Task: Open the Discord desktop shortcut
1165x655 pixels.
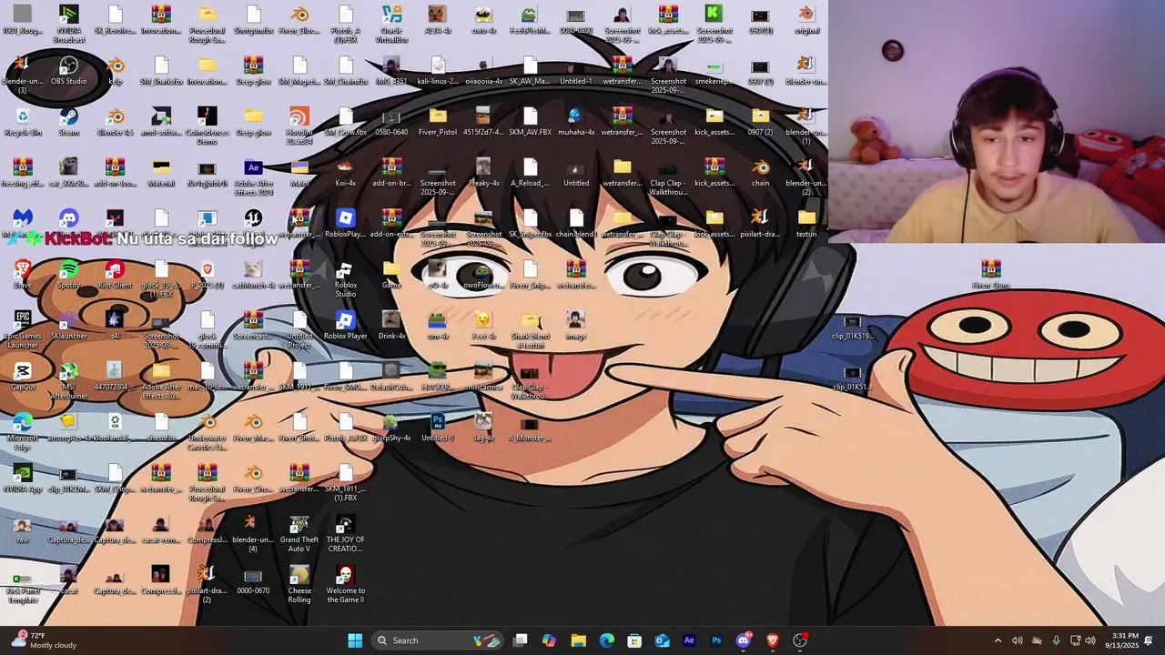Action: pos(69,223)
